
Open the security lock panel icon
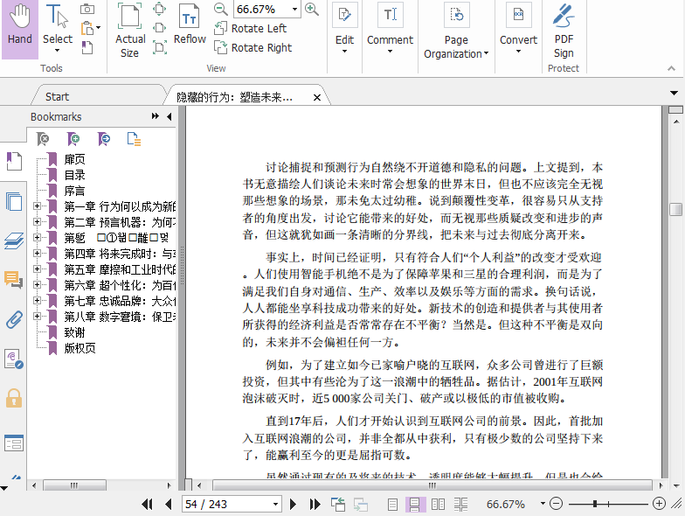[x=14, y=399]
